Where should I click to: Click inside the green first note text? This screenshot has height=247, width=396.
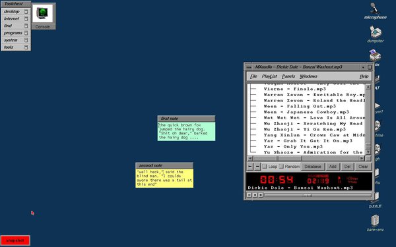[186, 131]
